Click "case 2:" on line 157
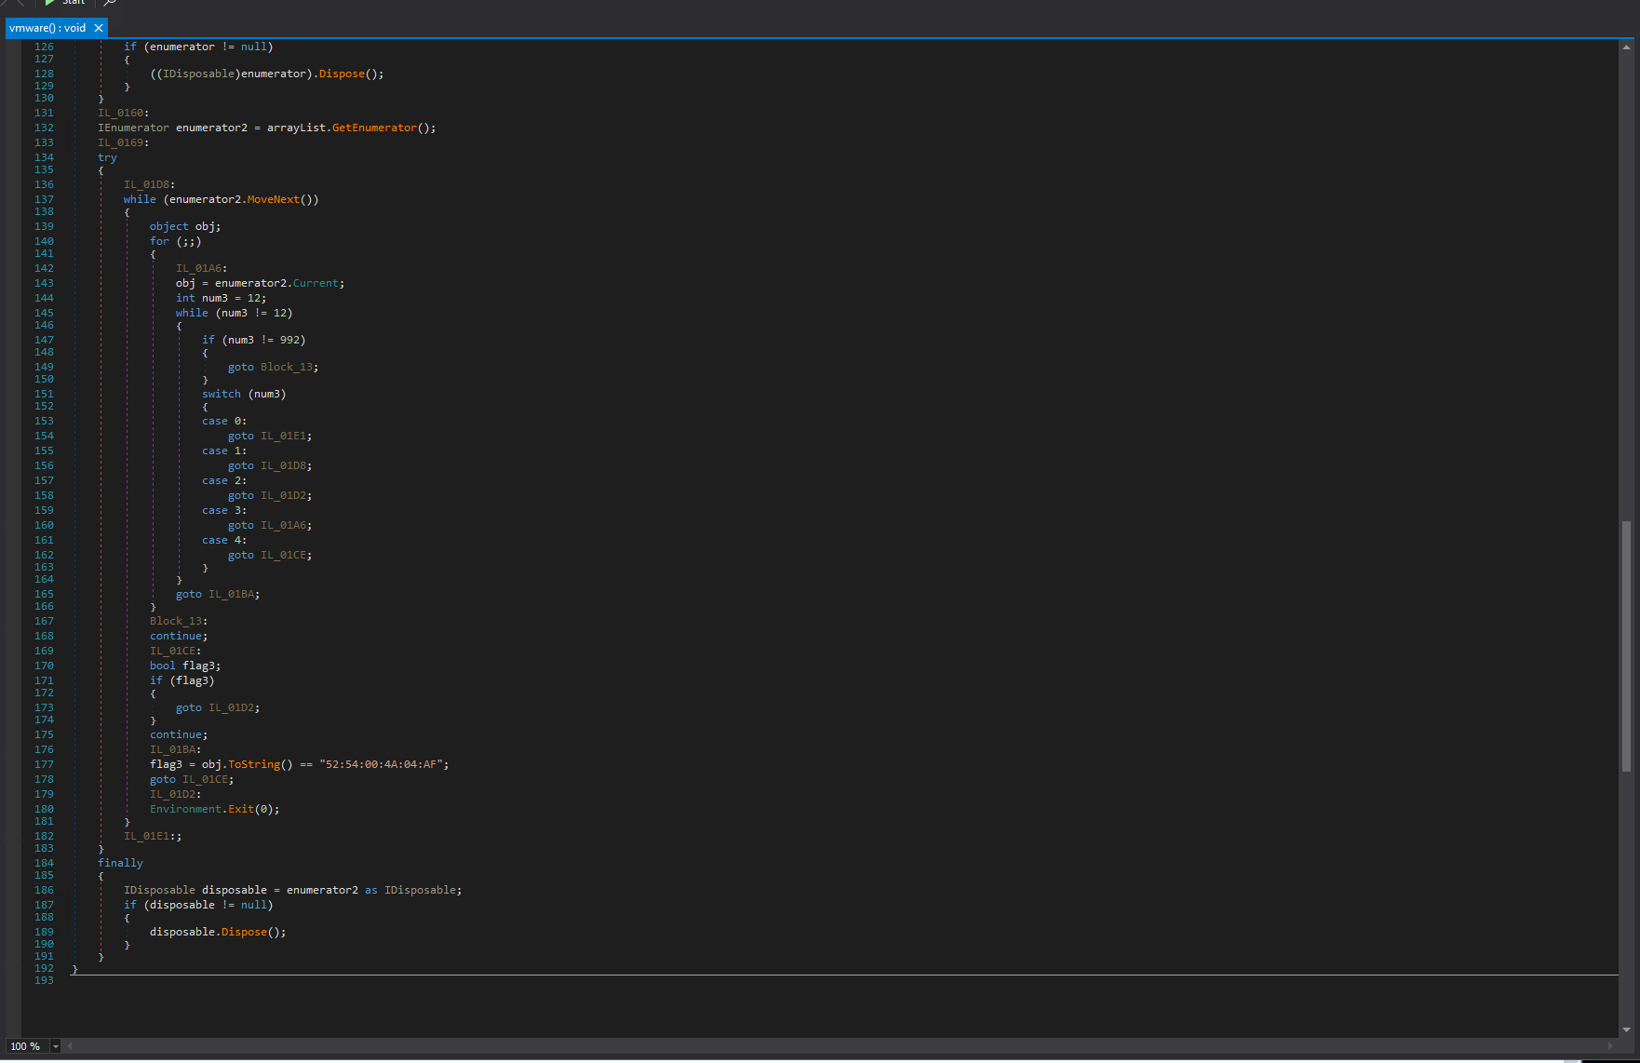 click(224, 480)
